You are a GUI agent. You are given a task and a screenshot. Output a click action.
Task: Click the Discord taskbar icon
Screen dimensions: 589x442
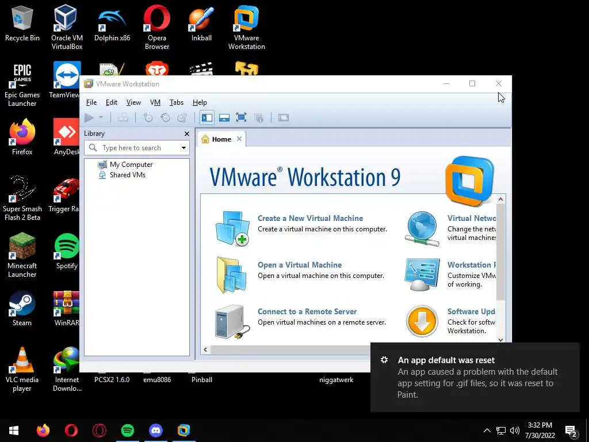pyautogui.click(x=155, y=430)
